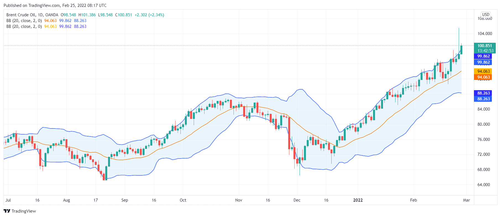This screenshot has height=217, width=501.
Task: Click the first BB (20, close, 2, 0) legend
Action: point(24,21)
